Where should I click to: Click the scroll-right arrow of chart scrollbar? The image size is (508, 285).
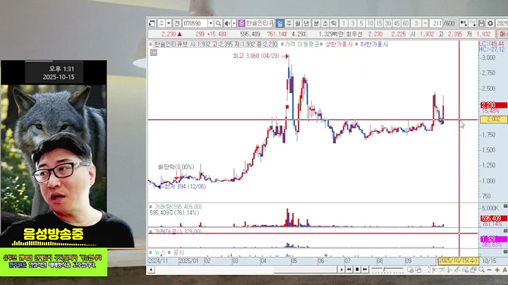pyautogui.click(x=341, y=269)
